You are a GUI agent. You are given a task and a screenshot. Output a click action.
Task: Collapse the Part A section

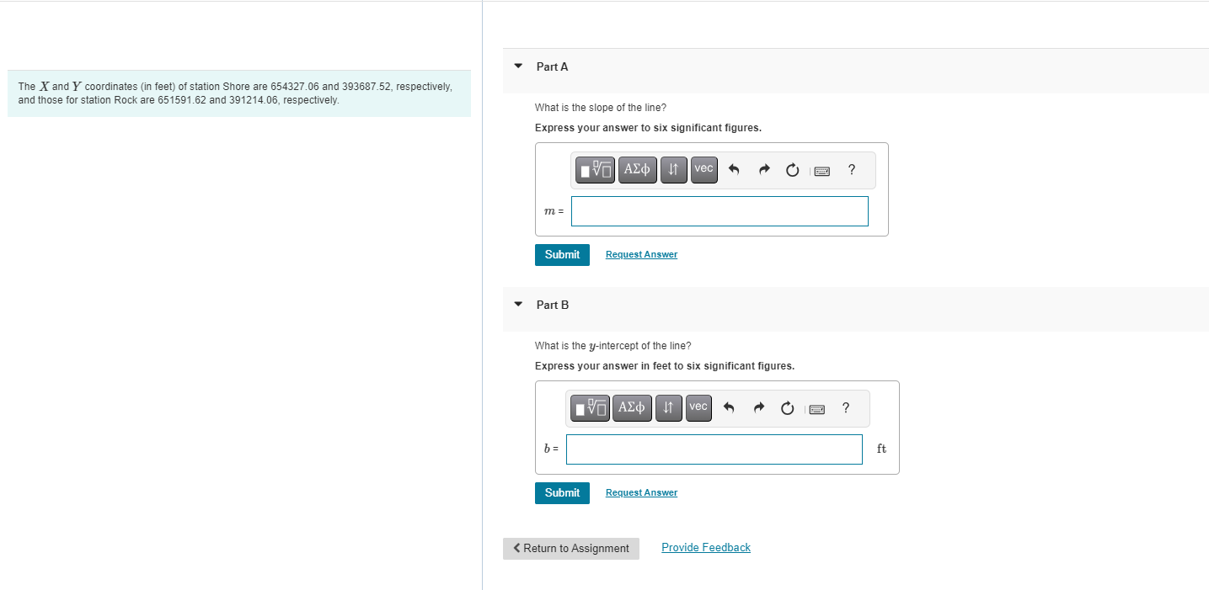coord(519,66)
